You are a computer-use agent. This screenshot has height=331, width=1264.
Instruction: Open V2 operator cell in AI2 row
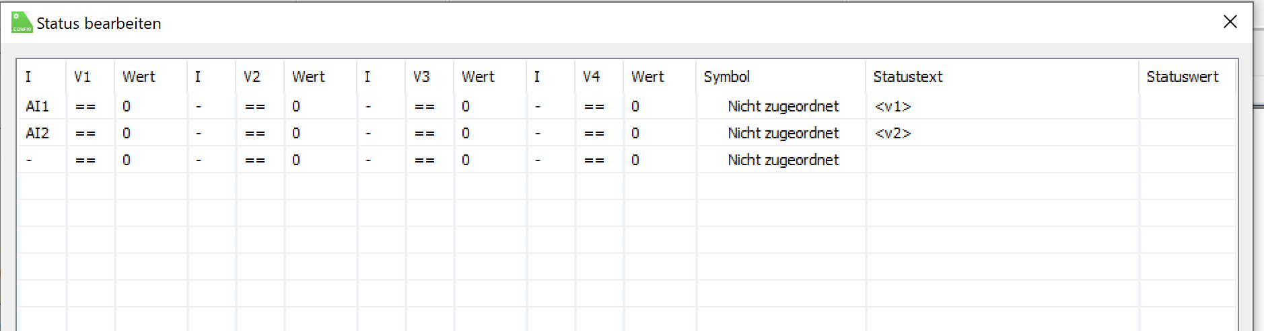point(256,134)
